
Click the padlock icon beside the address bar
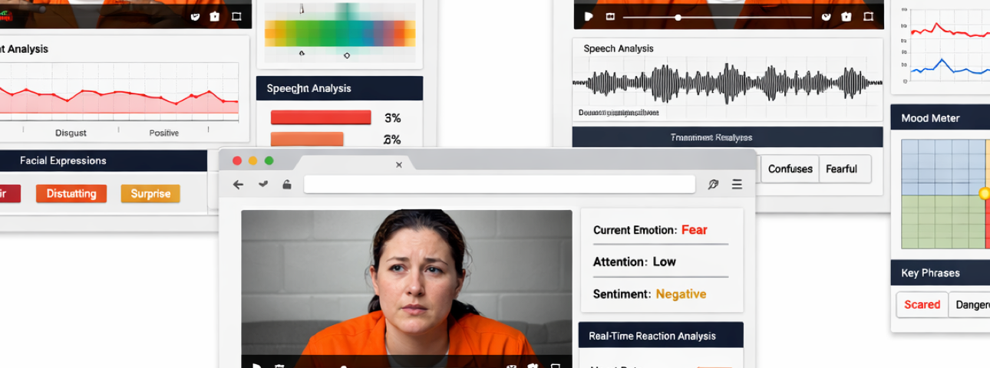(287, 184)
